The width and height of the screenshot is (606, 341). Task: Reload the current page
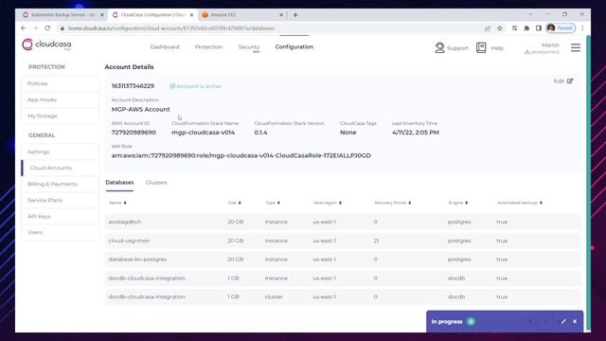(47, 28)
